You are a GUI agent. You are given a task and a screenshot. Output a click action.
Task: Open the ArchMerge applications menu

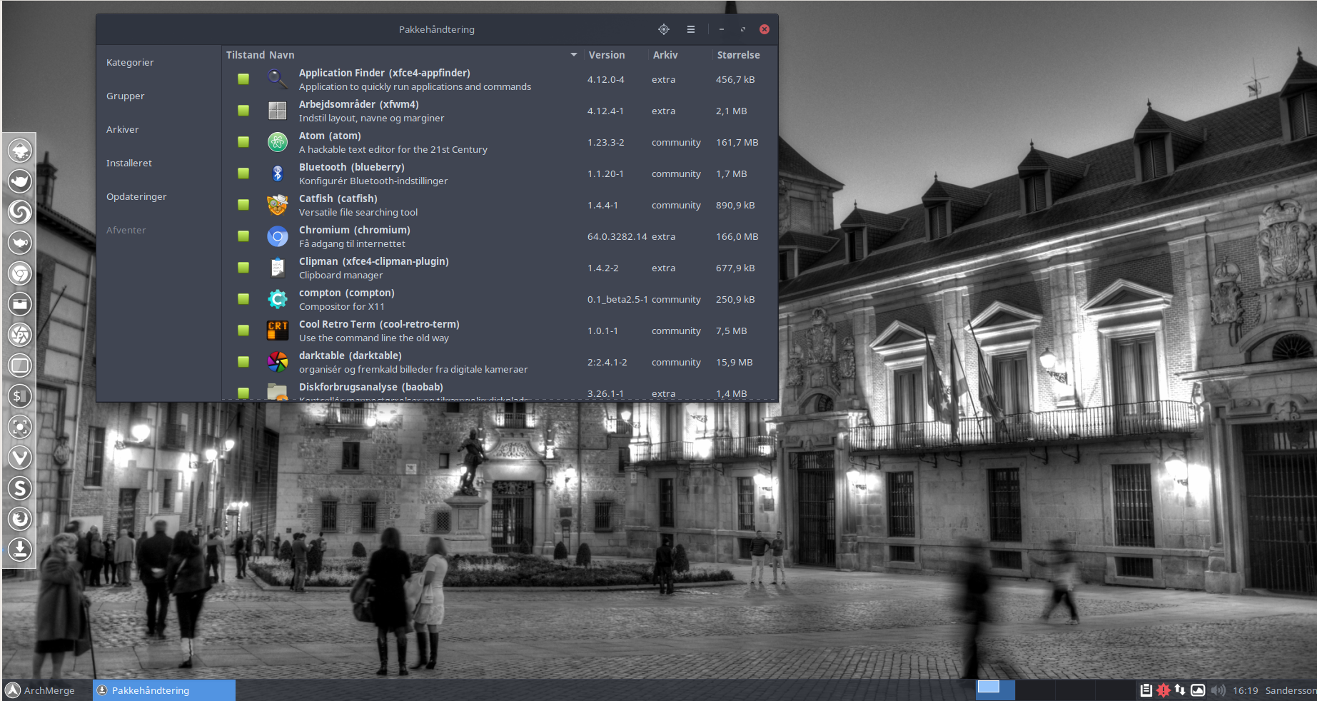41,690
